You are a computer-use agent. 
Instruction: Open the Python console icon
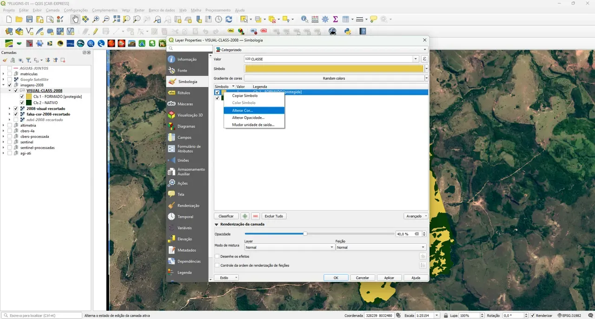347,32
